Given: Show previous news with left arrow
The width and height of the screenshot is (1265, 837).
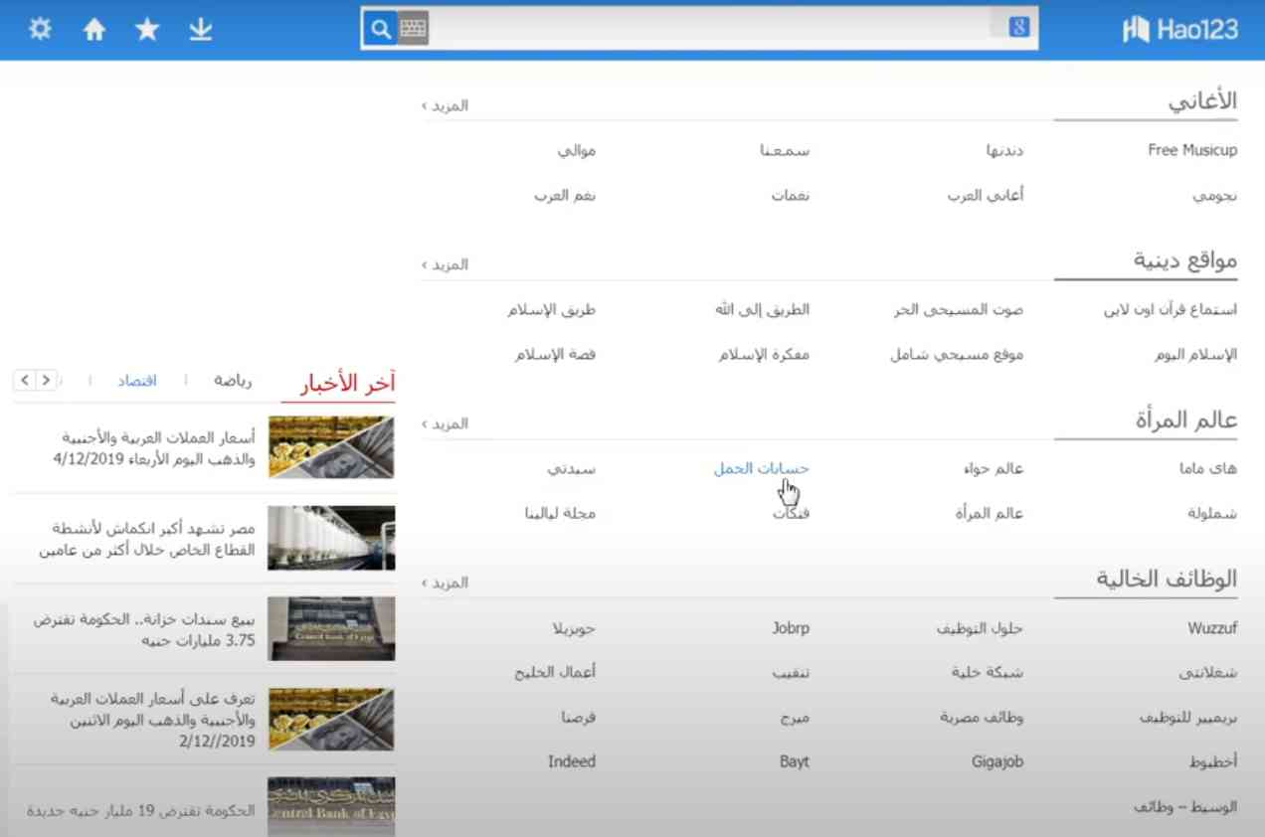Looking at the screenshot, I should click(26, 381).
